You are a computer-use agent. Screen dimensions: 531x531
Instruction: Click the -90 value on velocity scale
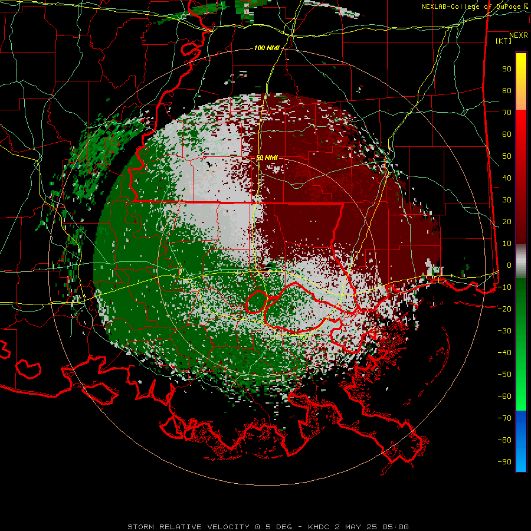tap(504, 462)
